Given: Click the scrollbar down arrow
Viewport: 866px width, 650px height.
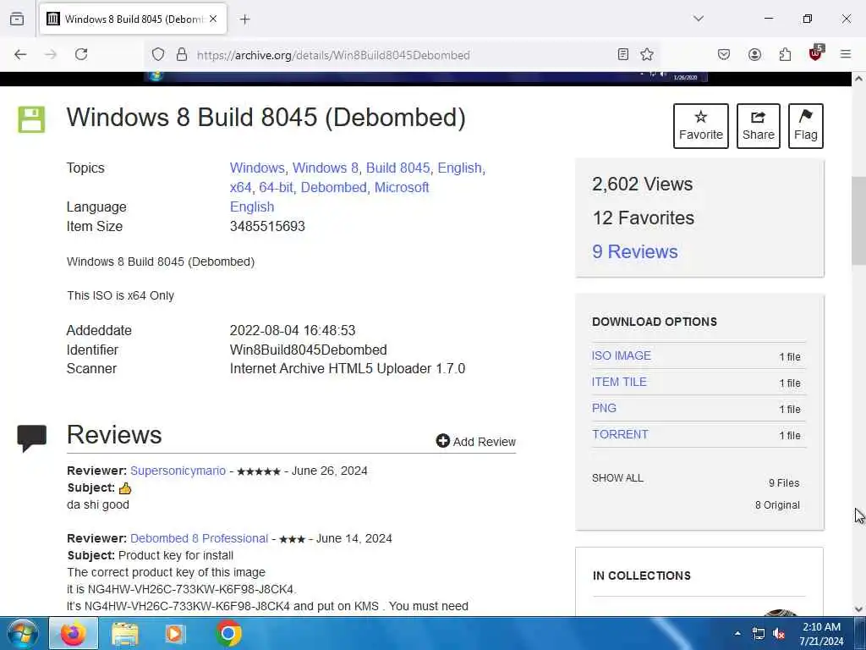Looking at the screenshot, I should (858, 609).
